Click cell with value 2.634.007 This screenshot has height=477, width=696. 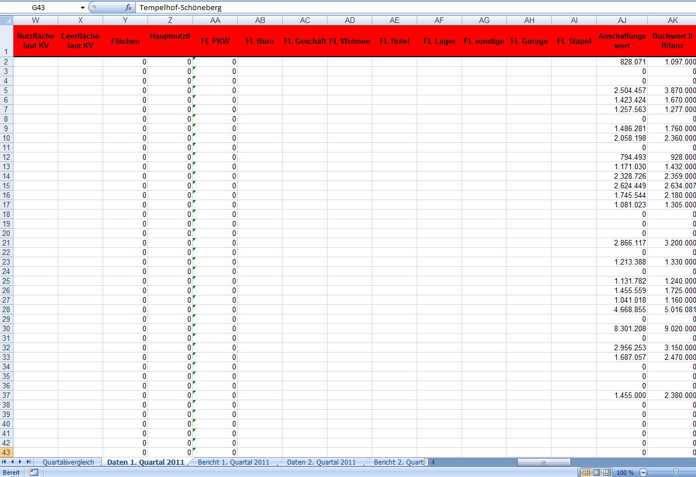[672, 186]
